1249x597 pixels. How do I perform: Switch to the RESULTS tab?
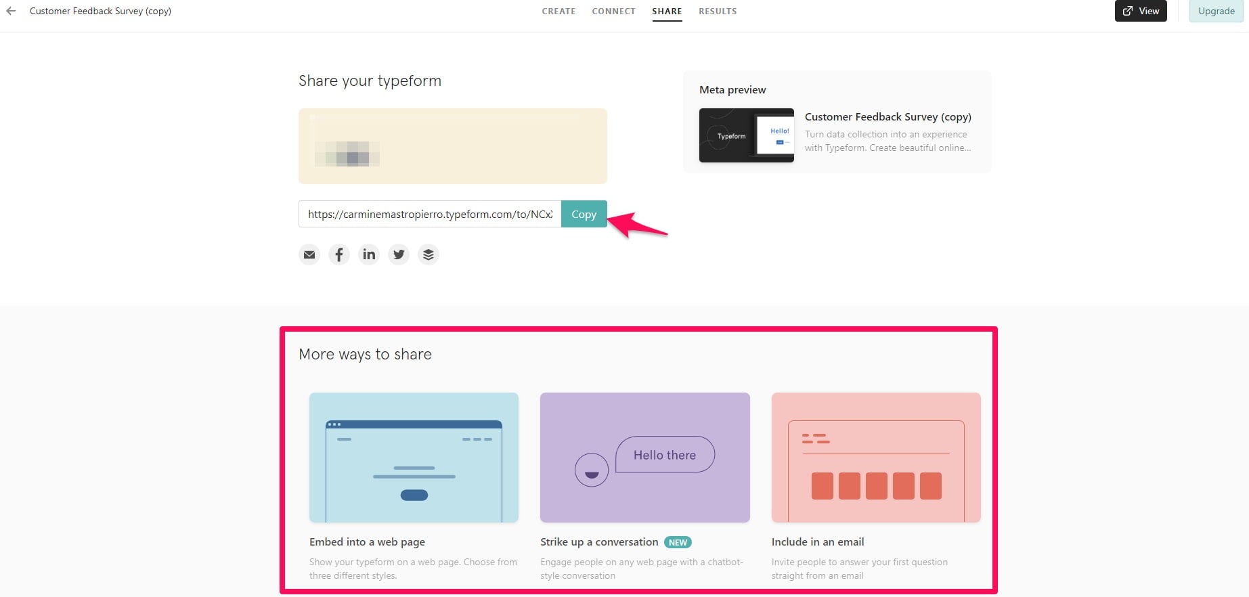[718, 11]
